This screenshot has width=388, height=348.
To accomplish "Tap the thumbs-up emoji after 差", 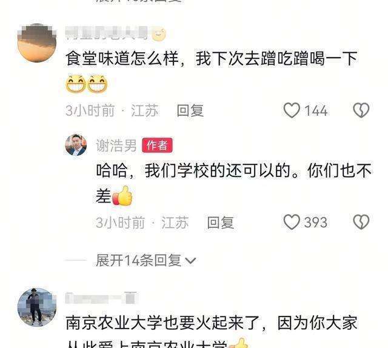I will (122, 196).
